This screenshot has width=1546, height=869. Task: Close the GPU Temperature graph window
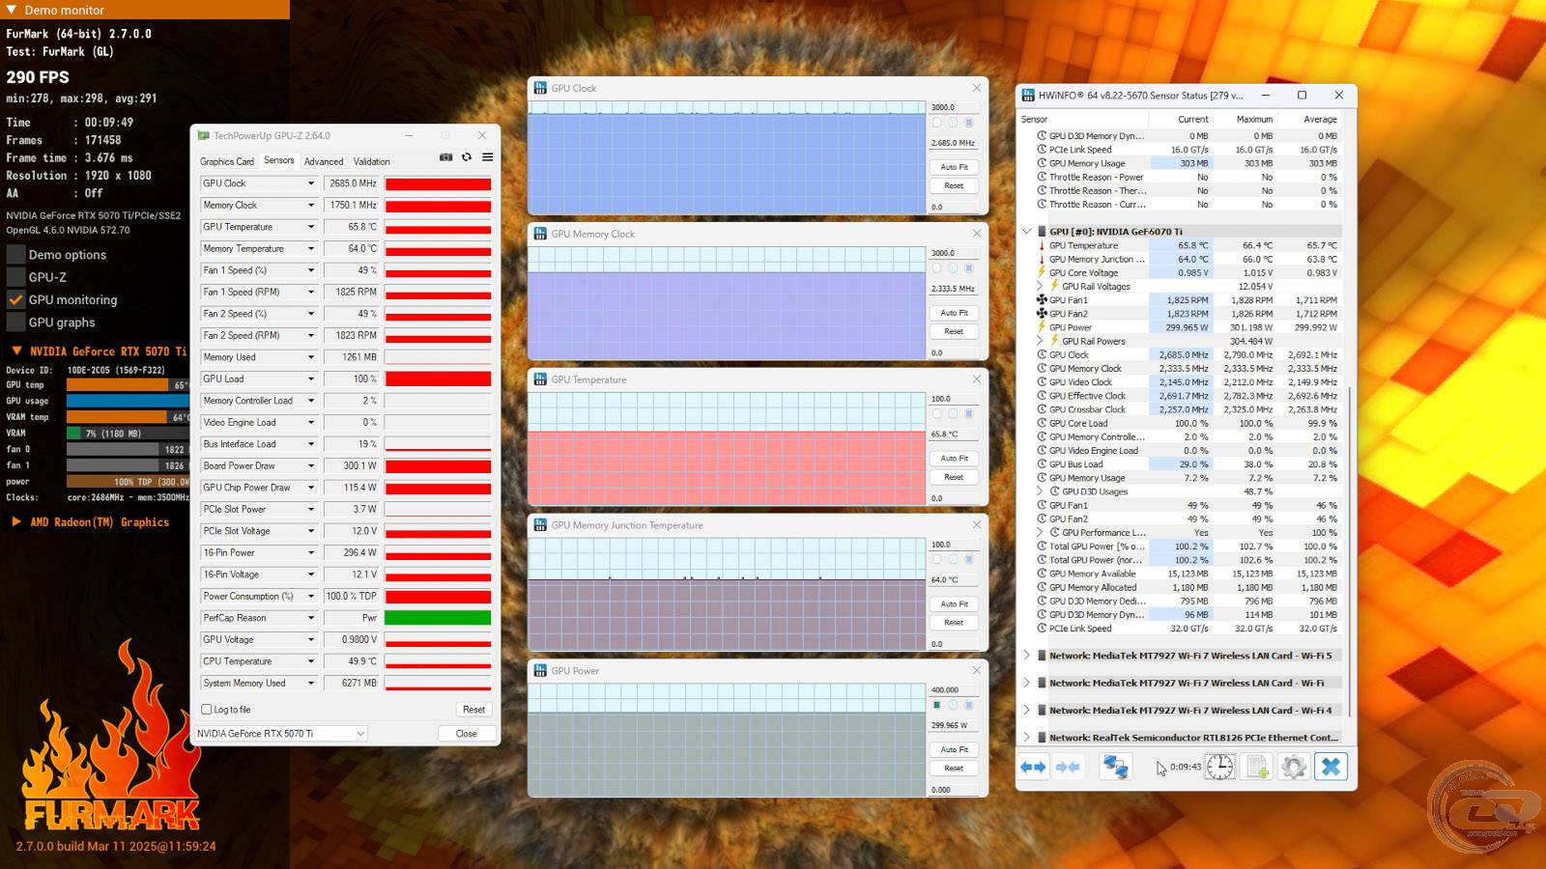click(x=976, y=379)
